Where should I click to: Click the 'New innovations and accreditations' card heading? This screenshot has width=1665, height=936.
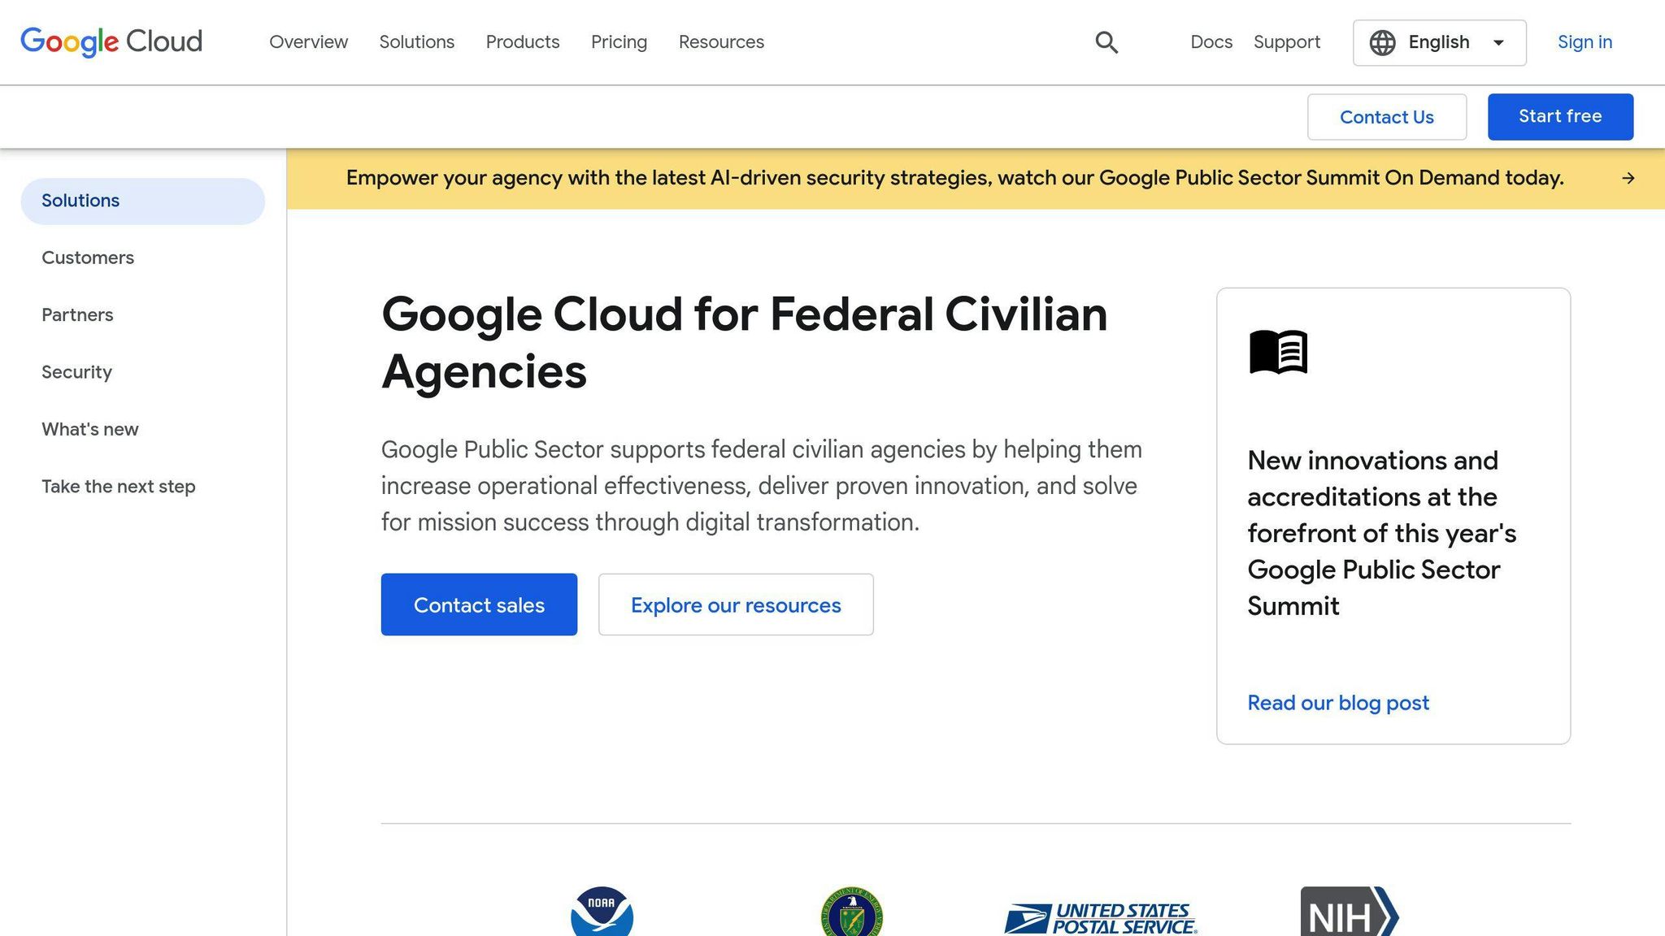(1381, 533)
